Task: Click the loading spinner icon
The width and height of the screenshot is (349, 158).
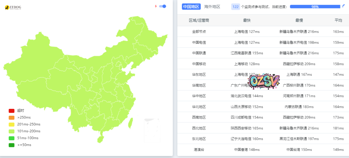Action: point(343,6)
